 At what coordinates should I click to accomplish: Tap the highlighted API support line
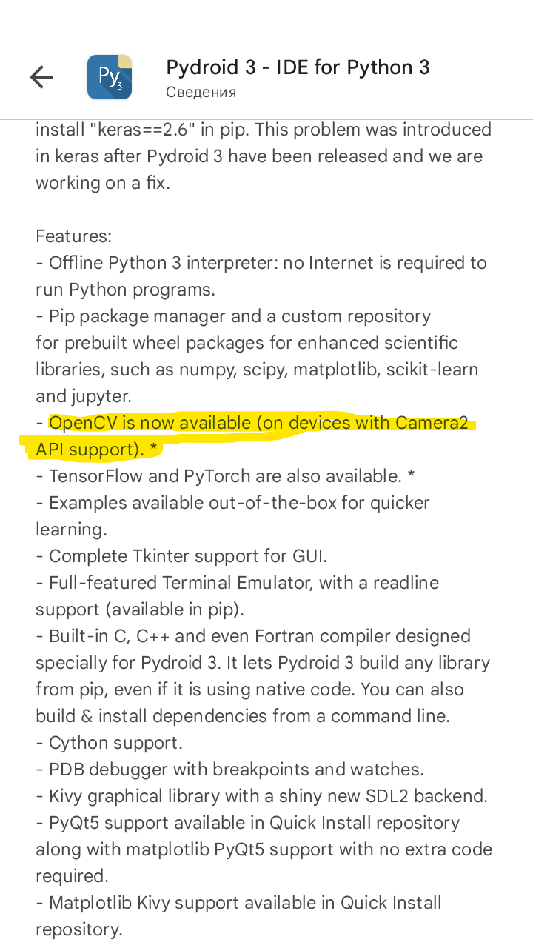point(98,450)
